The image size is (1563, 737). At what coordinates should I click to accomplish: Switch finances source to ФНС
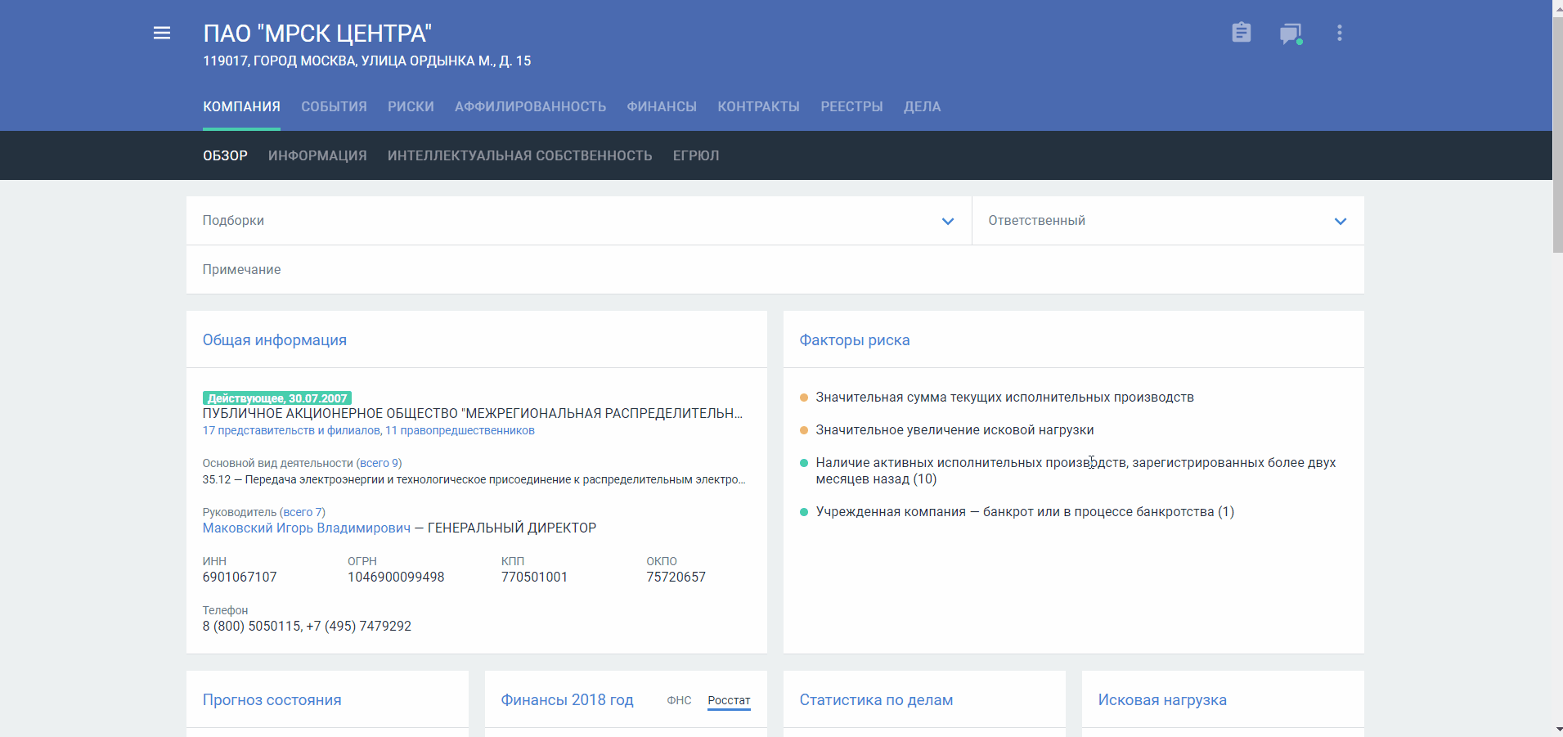pyautogui.click(x=679, y=700)
